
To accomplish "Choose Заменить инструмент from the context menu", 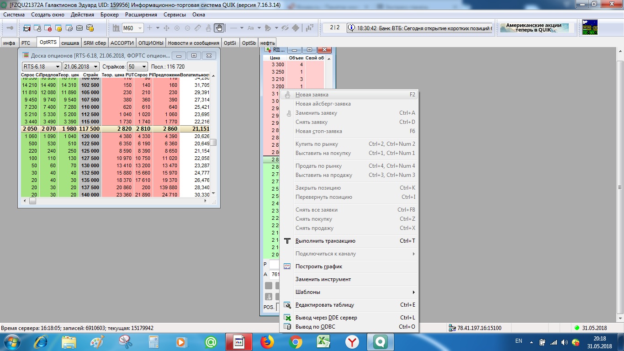I will [x=349, y=279].
